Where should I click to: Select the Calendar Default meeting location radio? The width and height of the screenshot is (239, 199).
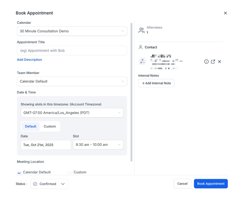coord(19,173)
